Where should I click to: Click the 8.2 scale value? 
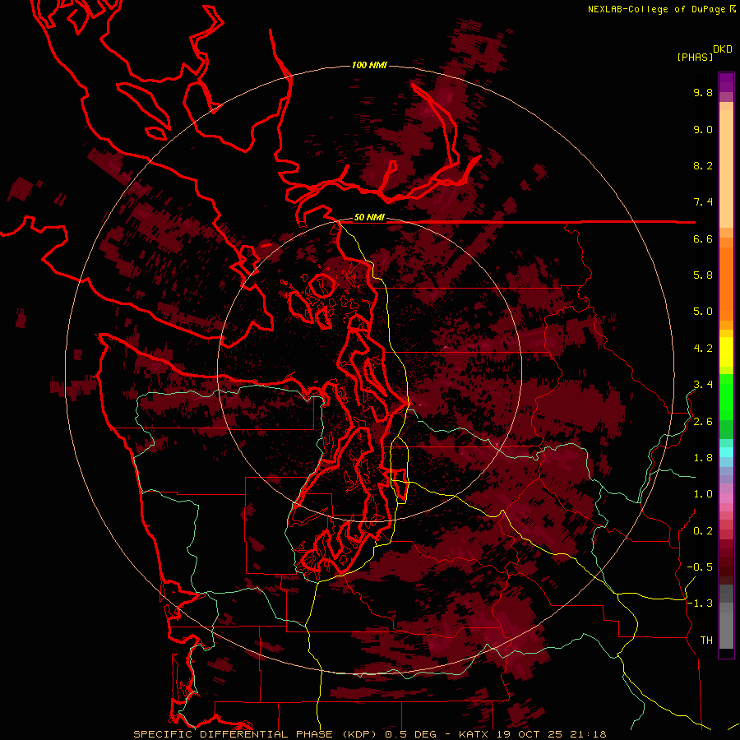[x=703, y=165]
